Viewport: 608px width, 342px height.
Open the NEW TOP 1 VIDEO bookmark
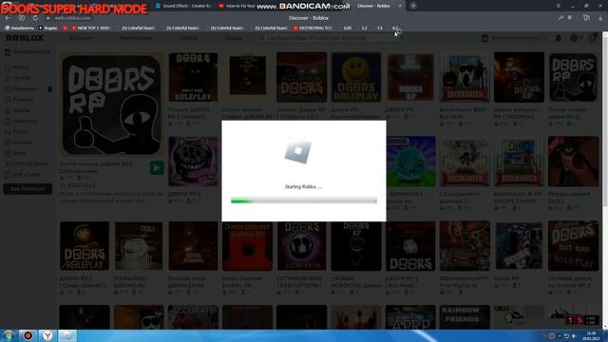[x=91, y=28]
